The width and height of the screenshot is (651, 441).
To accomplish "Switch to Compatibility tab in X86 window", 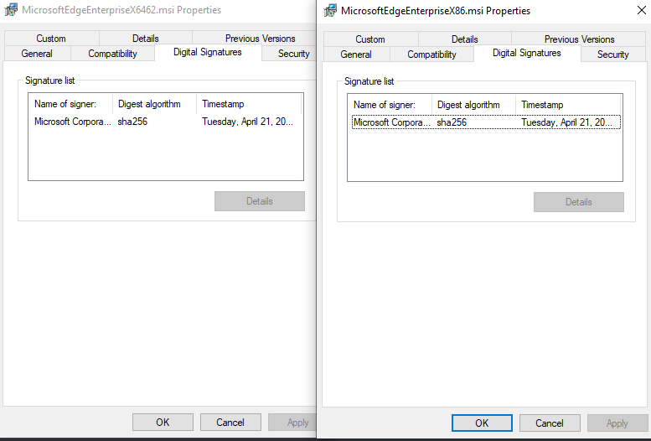I will pos(431,54).
